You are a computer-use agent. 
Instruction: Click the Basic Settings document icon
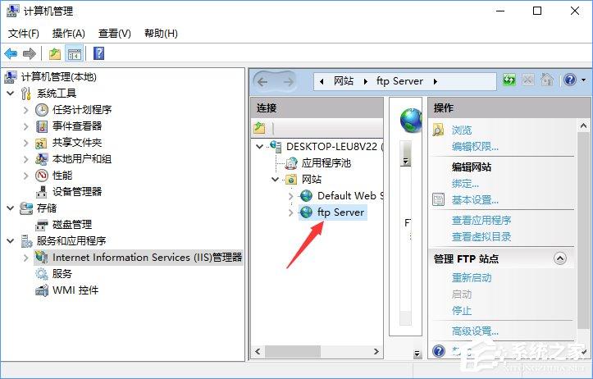(438, 199)
